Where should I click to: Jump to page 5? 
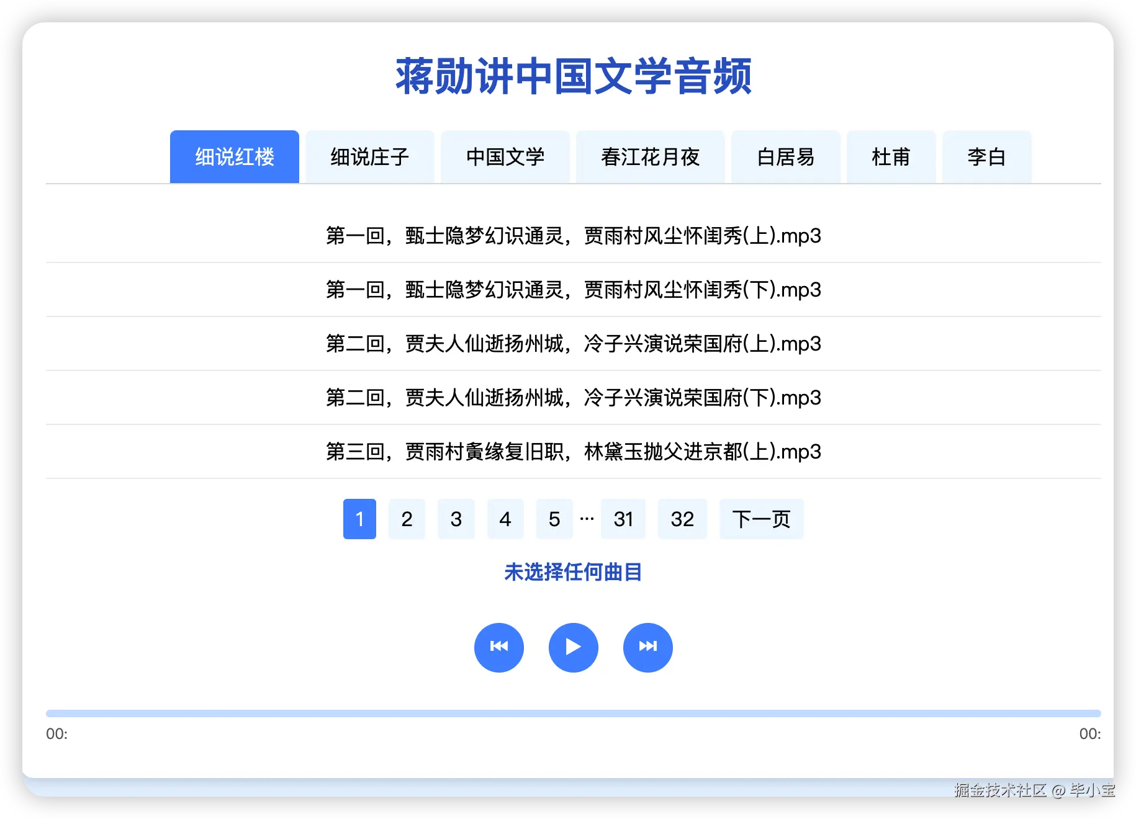554,519
